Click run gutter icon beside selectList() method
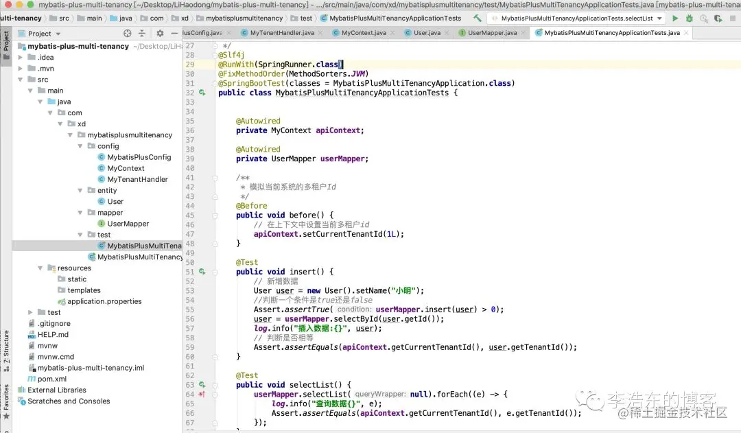Image resolution: width=741 pixels, height=433 pixels. [x=202, y=385]
